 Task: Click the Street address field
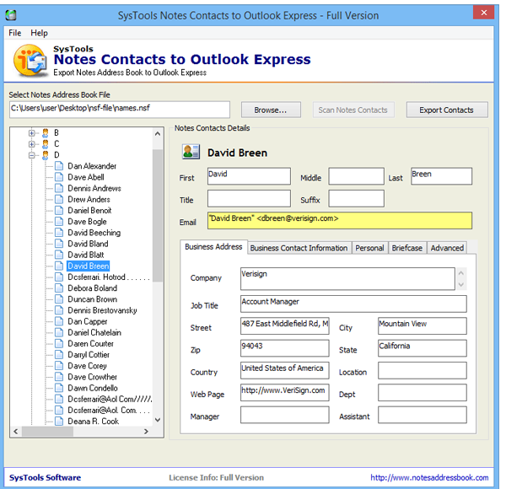[285, 325]
